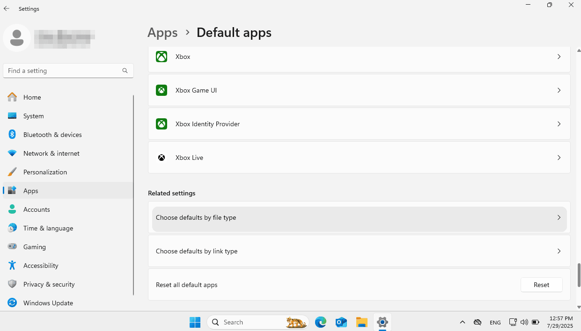
Task: Click the scrollbar down arrow
Action: click(x=579, y=307)
